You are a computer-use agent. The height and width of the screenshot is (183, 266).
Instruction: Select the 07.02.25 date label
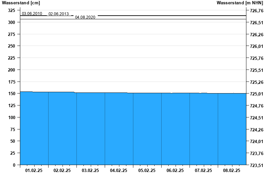tap(203, 170)
